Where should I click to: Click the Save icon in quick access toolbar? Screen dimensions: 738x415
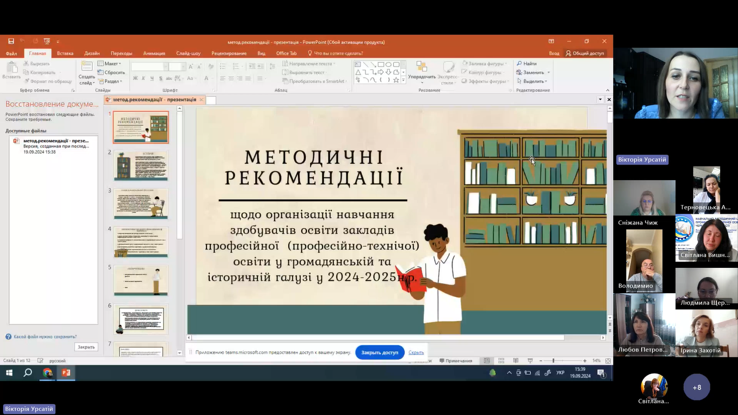click(11, 42)
